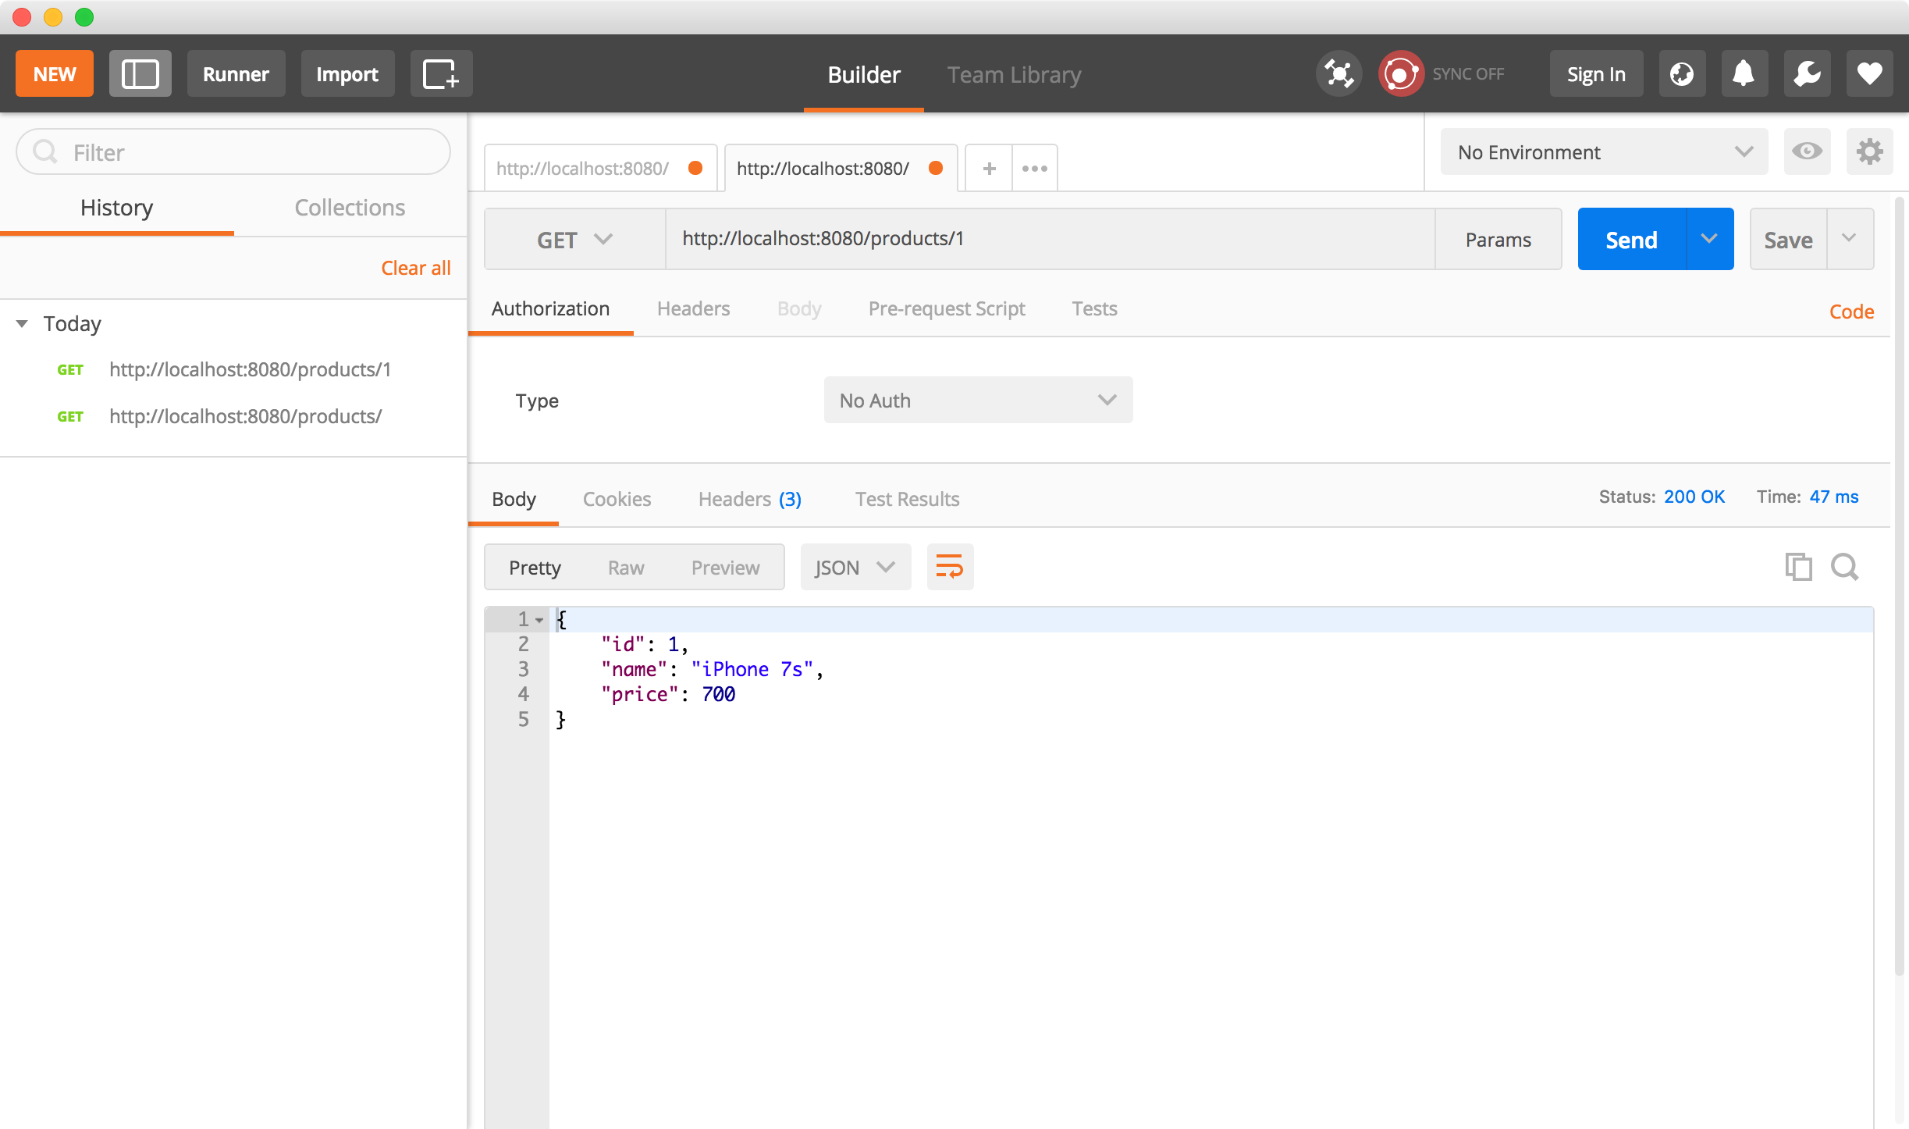
Task: Click the Filter magnifier icon
Action: pos(45,151)
